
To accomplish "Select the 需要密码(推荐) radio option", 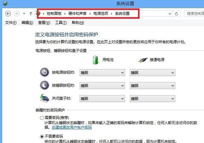I will [x=42, y=118].
